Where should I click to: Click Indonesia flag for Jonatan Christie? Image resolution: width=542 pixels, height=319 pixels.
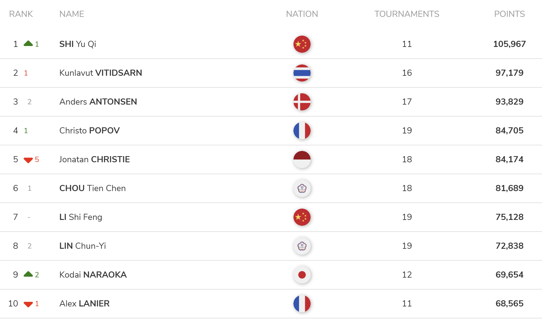click(302, 159)
